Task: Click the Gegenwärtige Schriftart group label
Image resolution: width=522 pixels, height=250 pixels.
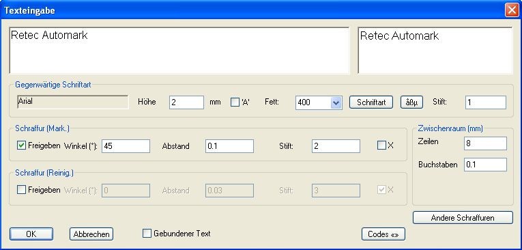Action: [x=53, y=84]
